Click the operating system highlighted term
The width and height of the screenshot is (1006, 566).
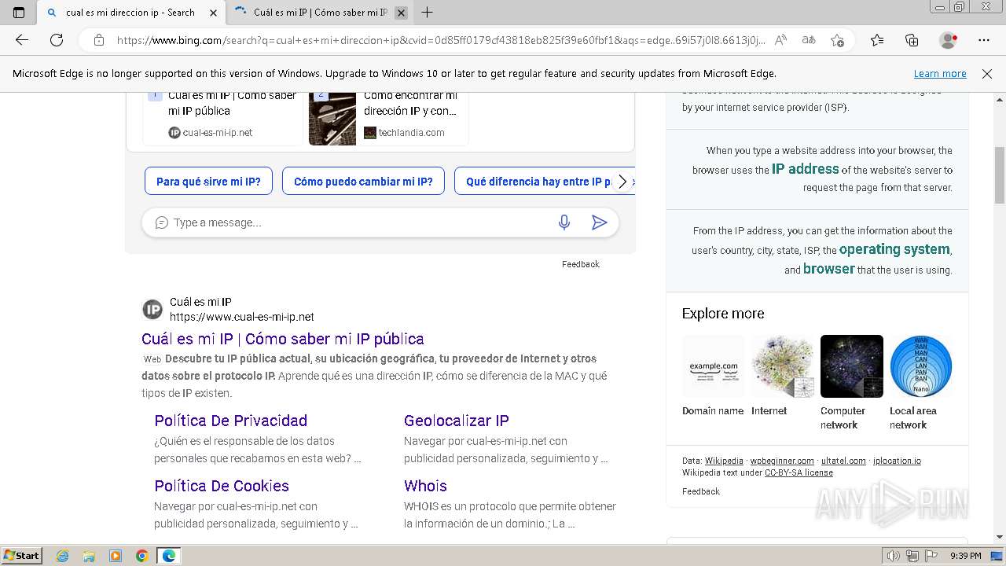point(894,249)
